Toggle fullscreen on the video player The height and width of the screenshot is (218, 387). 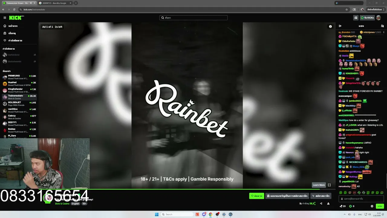click(x=329, y=185)
